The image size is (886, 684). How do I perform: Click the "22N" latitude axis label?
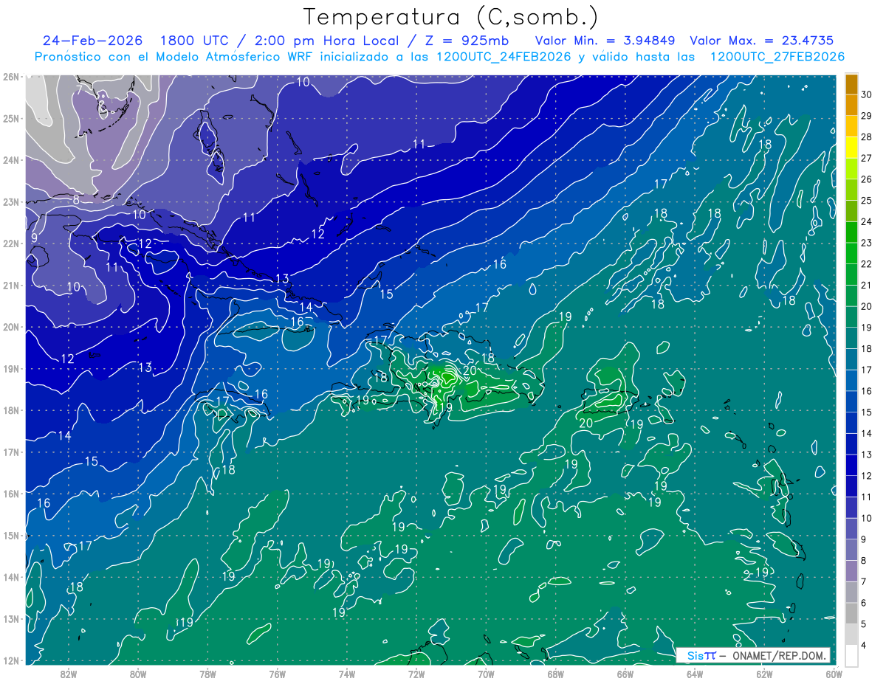click(x=10, y=243)
